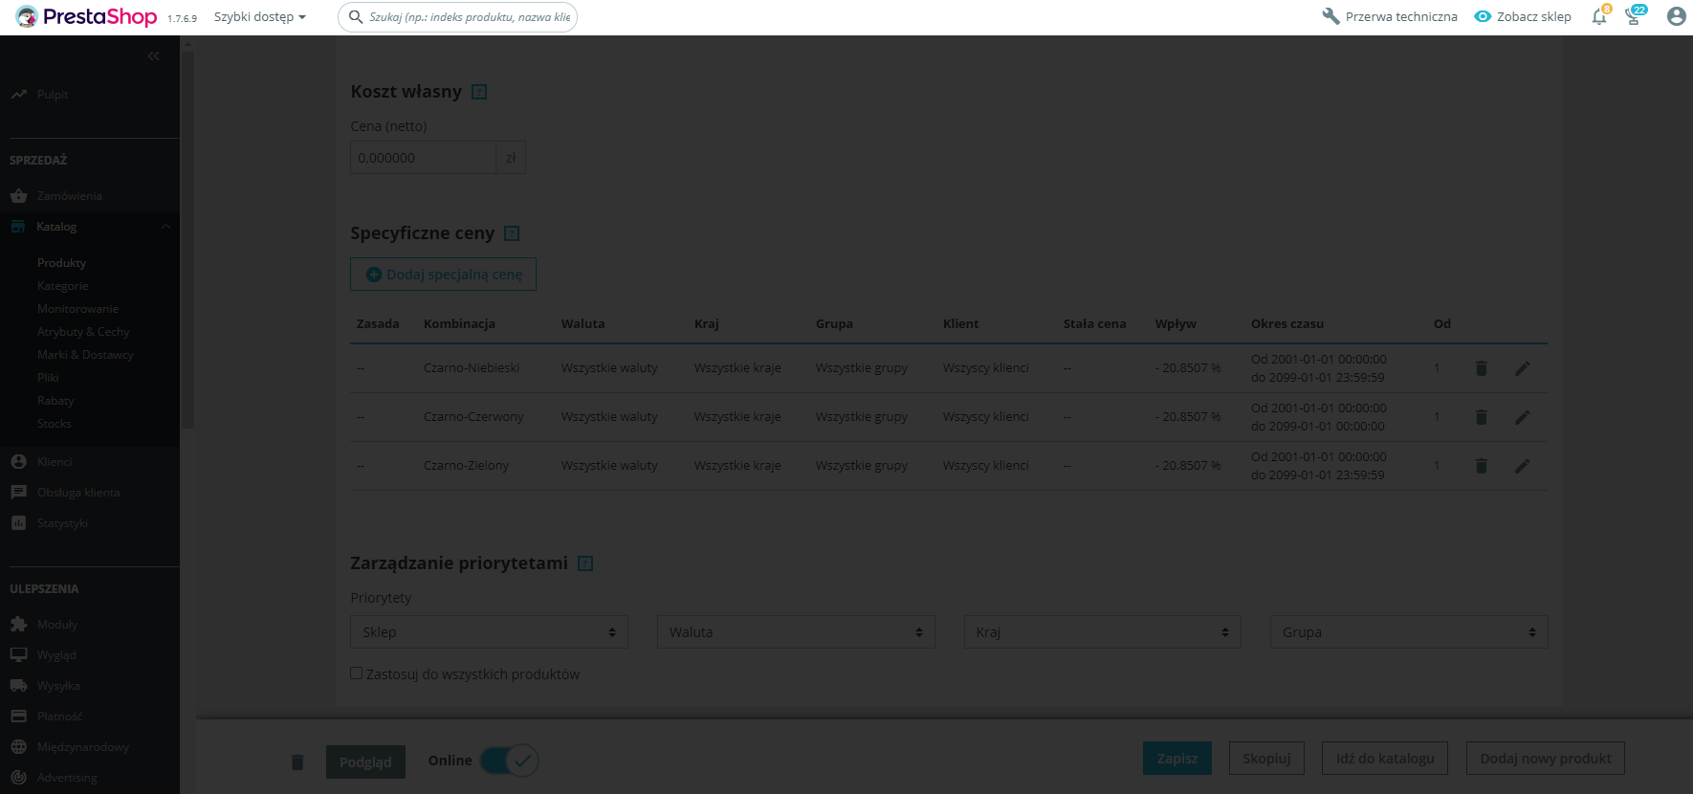This screenshot has height=794, width=1693.
Task: Collapse the sidebar with double-chevron icon
Action: [x=153, y=56]
